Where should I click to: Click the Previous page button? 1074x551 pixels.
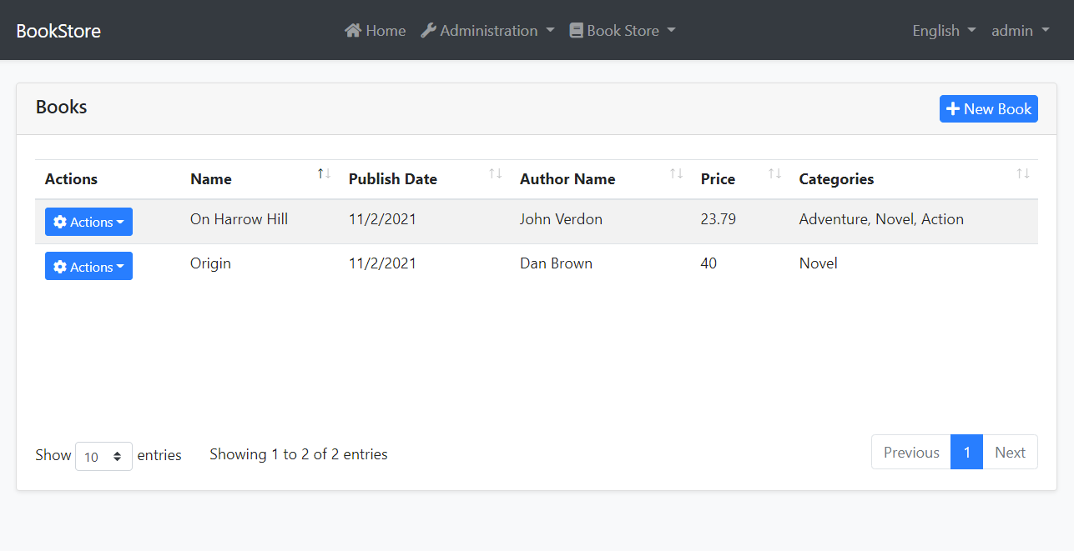coord(910,453)
